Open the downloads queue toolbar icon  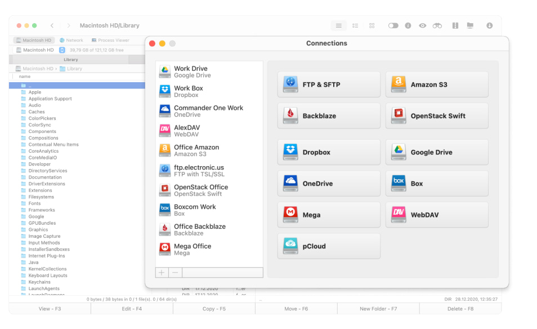[489, 25]
